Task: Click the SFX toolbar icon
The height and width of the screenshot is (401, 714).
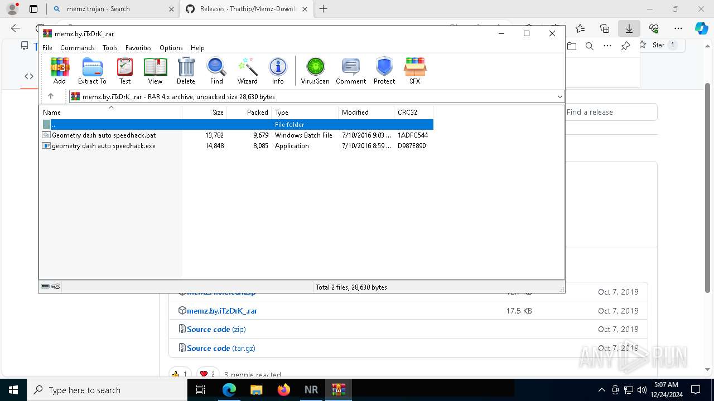Action: (415, 71)
